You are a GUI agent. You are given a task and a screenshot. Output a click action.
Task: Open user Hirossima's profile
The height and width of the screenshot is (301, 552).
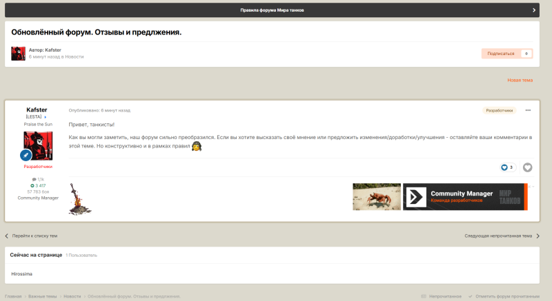[21, 273]
